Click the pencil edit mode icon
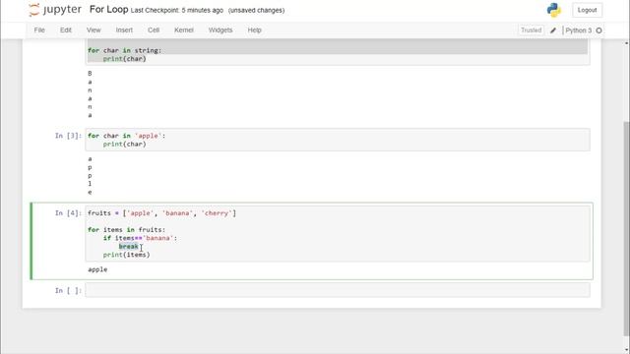630x354 pixels. pyautogui.click(x=553, y=30)
